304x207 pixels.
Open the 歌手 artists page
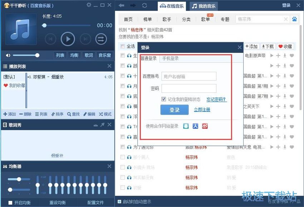coord(167,19)
